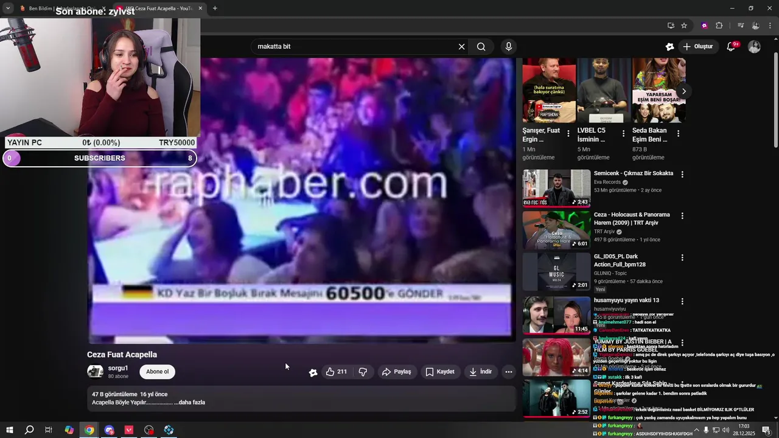This screenshot has width=779, height=438.
Task: Open OBS Studio from the taskbar
Action: pos(149,430)
